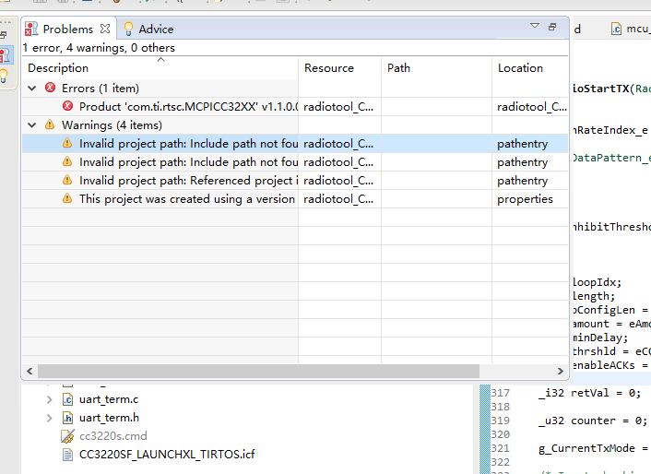Expand the uart_term.c file node
Image resolution: width=651 pixels, height=474 pixels.
point(50,399)
